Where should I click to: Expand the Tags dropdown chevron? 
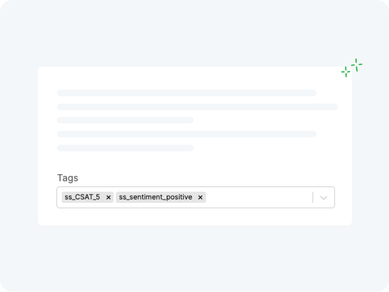coord(323,197)
